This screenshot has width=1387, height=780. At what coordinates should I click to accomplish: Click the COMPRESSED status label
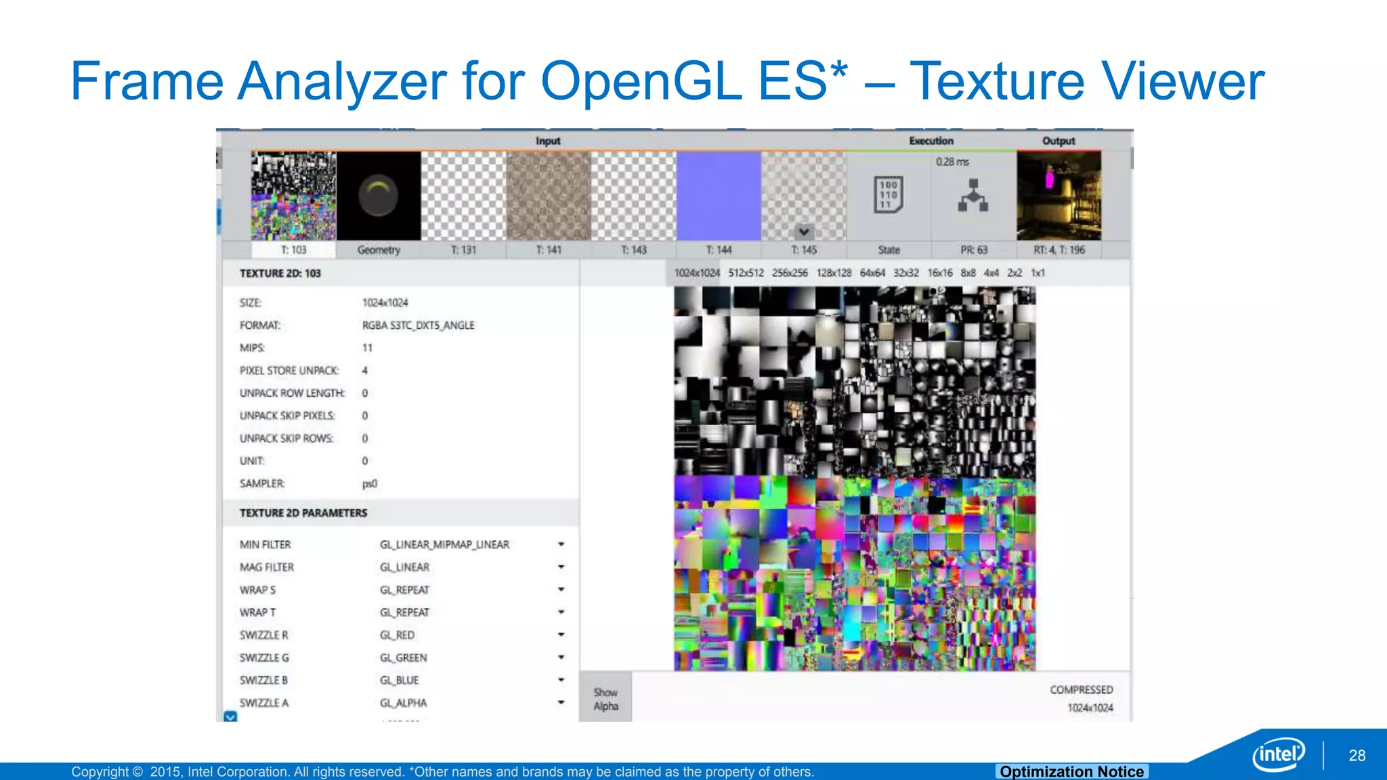point(1082,689)
